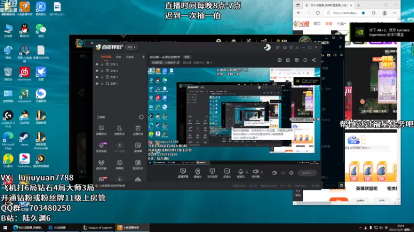Click the Edge address bar
Viewport: 414px width, 232px height.
pos(345,13)
